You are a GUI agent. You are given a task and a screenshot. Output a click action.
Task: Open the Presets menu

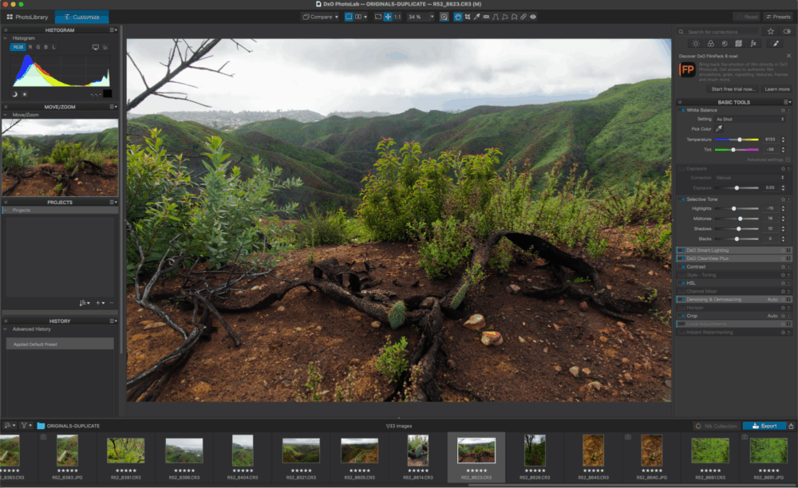(778, 17)
